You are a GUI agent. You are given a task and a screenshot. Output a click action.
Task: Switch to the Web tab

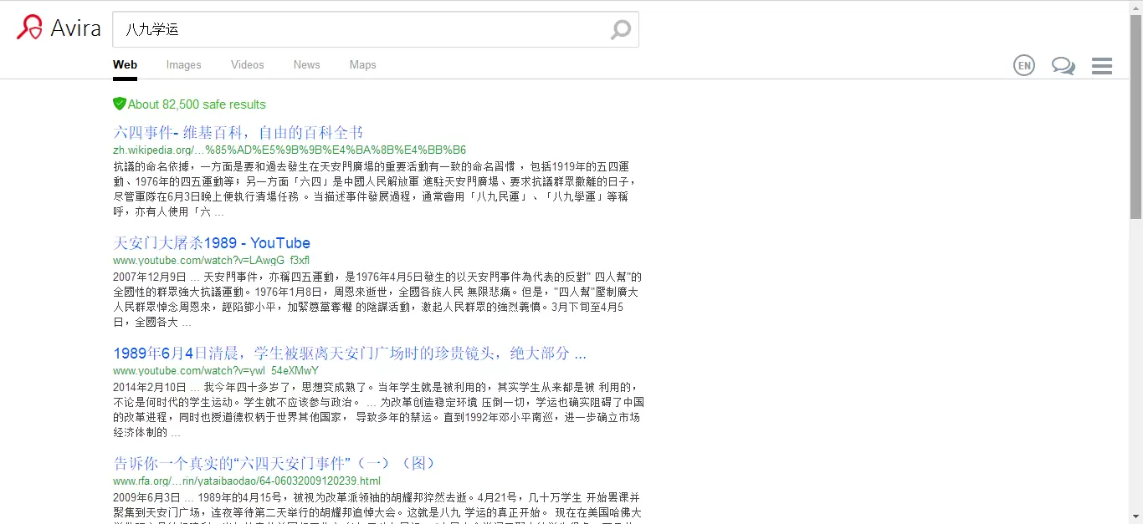(x=125, y=64)
